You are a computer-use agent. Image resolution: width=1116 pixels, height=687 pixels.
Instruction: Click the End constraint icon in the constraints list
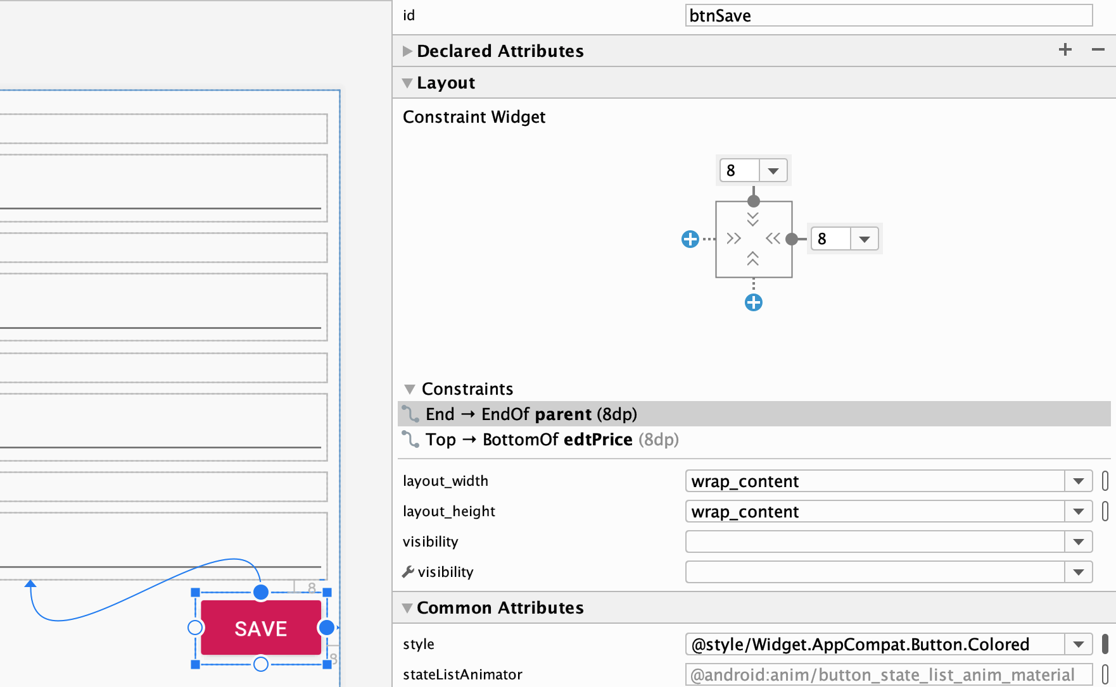click(x=411, y=414)
